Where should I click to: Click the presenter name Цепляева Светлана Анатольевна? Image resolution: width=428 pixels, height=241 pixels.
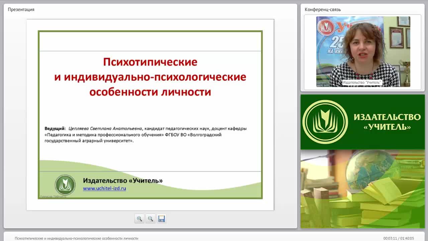coord(106,128)
